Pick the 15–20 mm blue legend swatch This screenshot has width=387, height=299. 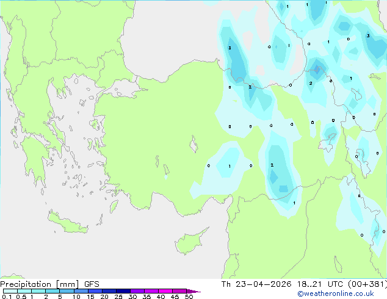[x=95, y=291]
